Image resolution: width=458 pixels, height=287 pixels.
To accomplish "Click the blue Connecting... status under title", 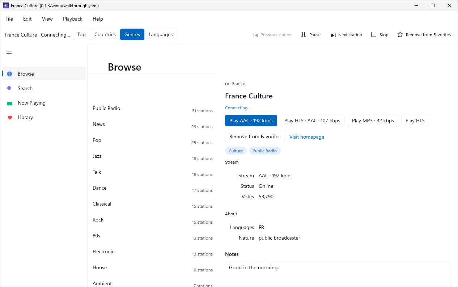I will 238,108.
